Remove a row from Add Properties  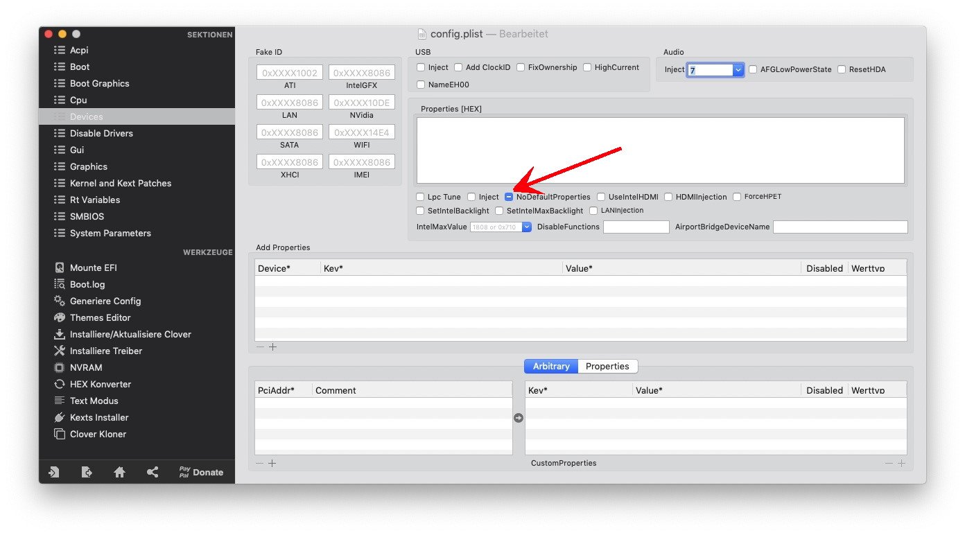pos(260,347)
